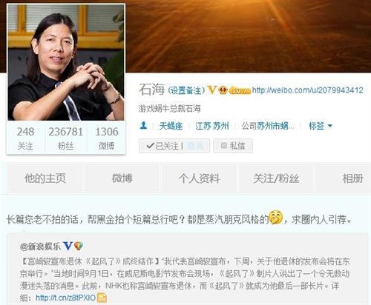The height and width of the screenshot is (305, 371).
Task: Open the 个人资料 tab
Action: click(199, 178)
